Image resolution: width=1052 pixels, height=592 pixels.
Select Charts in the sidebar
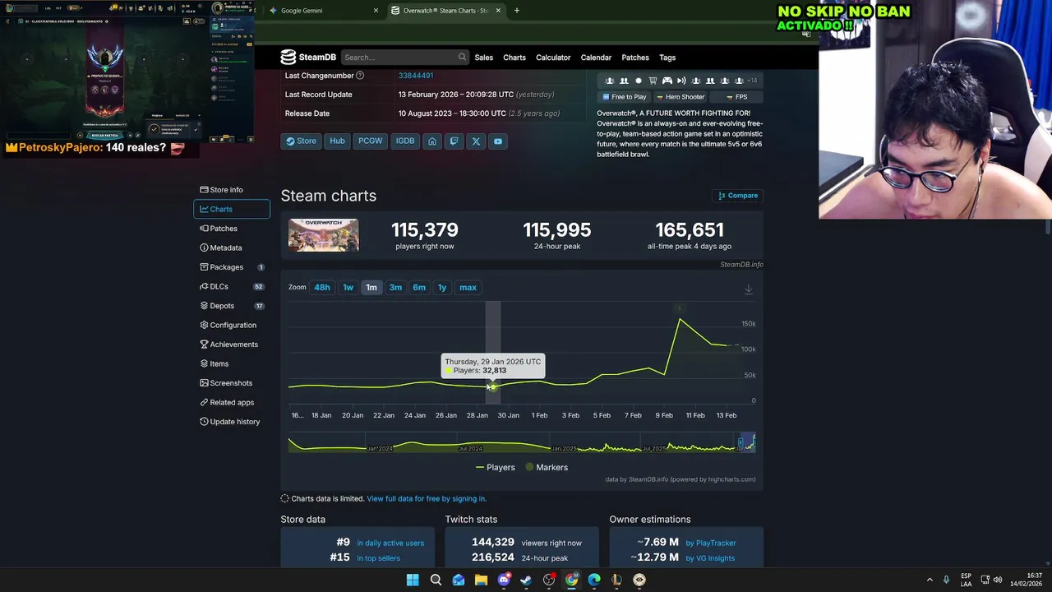click(x=232, y=209)
